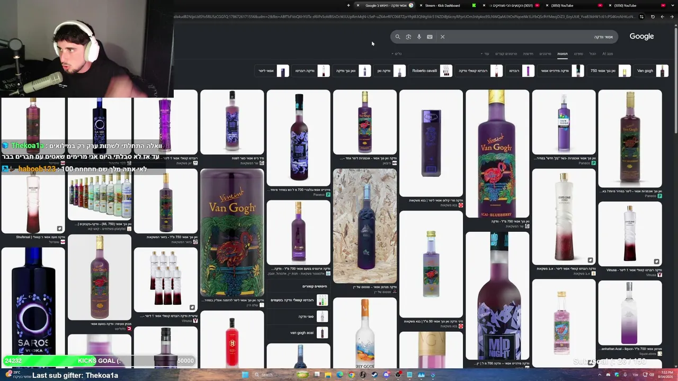Open File Explorer from taskbar
This screenshot has width=678, height=381.
point(328,375)
